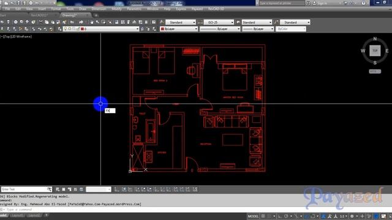Toggle object snap in status bar
The image size is (392, 220).
point(312,216)
